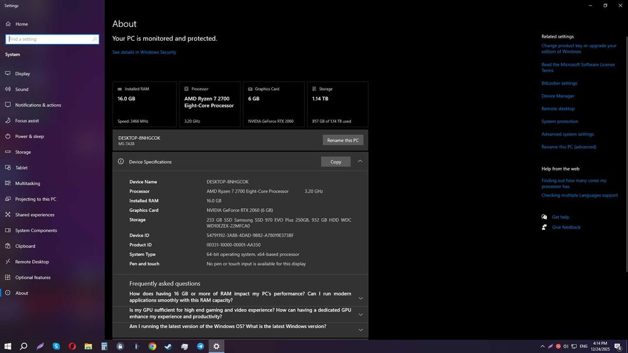Click the Device Specifications info icon
The image size is (628, 353).
(x=121, y=162)
